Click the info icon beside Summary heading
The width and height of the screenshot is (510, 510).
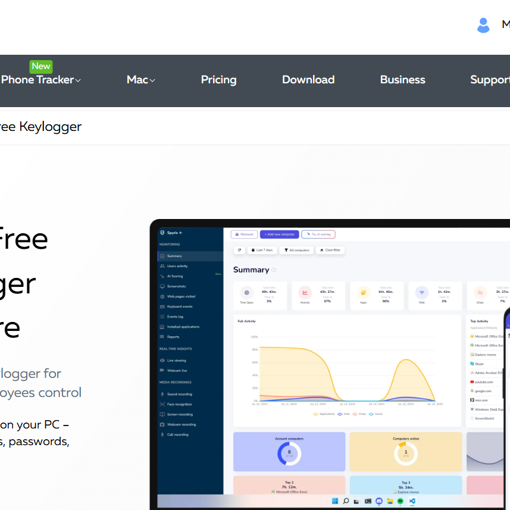(x=274, y=270)
